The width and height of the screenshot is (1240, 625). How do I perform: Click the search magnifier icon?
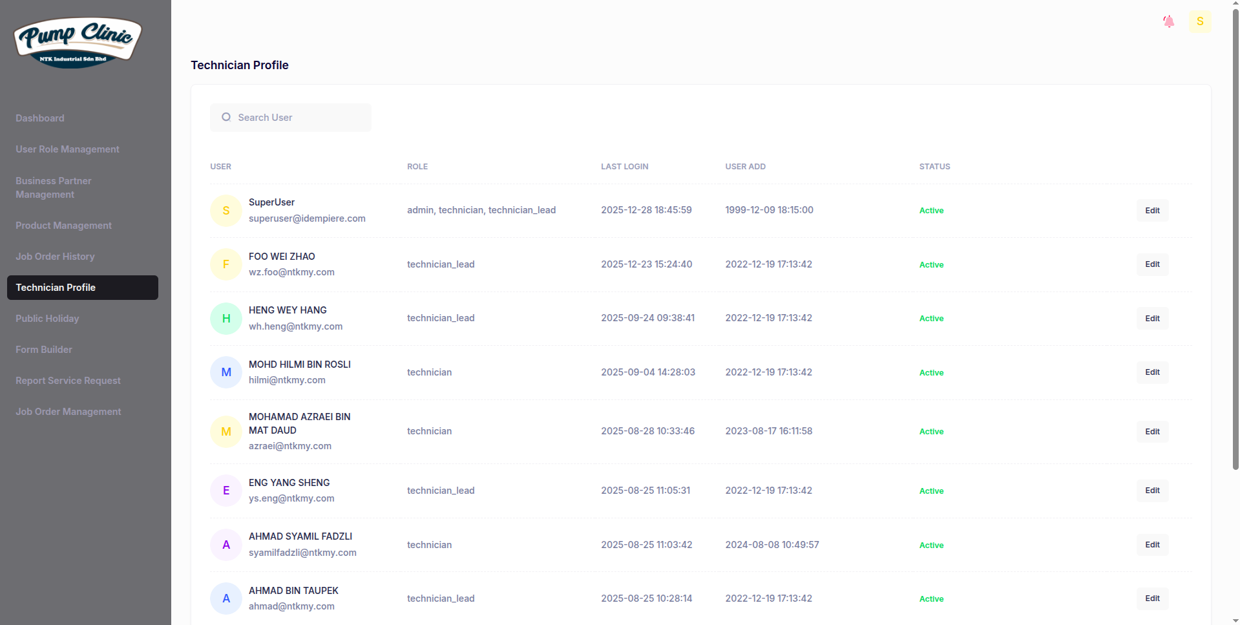click(226, 118)
